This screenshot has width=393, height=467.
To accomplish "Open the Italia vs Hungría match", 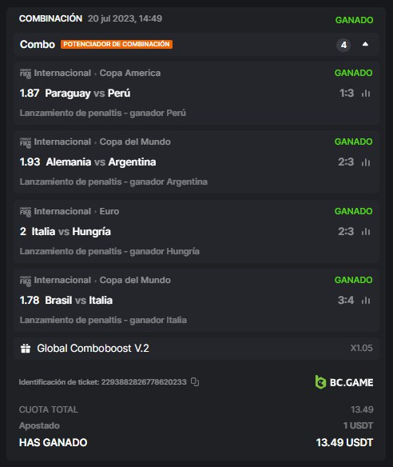I will click(x=71, y=231).
